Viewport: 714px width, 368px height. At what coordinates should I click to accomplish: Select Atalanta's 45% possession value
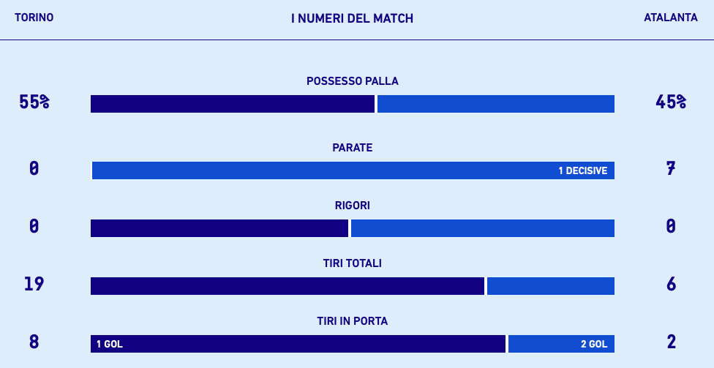(671, 102)
